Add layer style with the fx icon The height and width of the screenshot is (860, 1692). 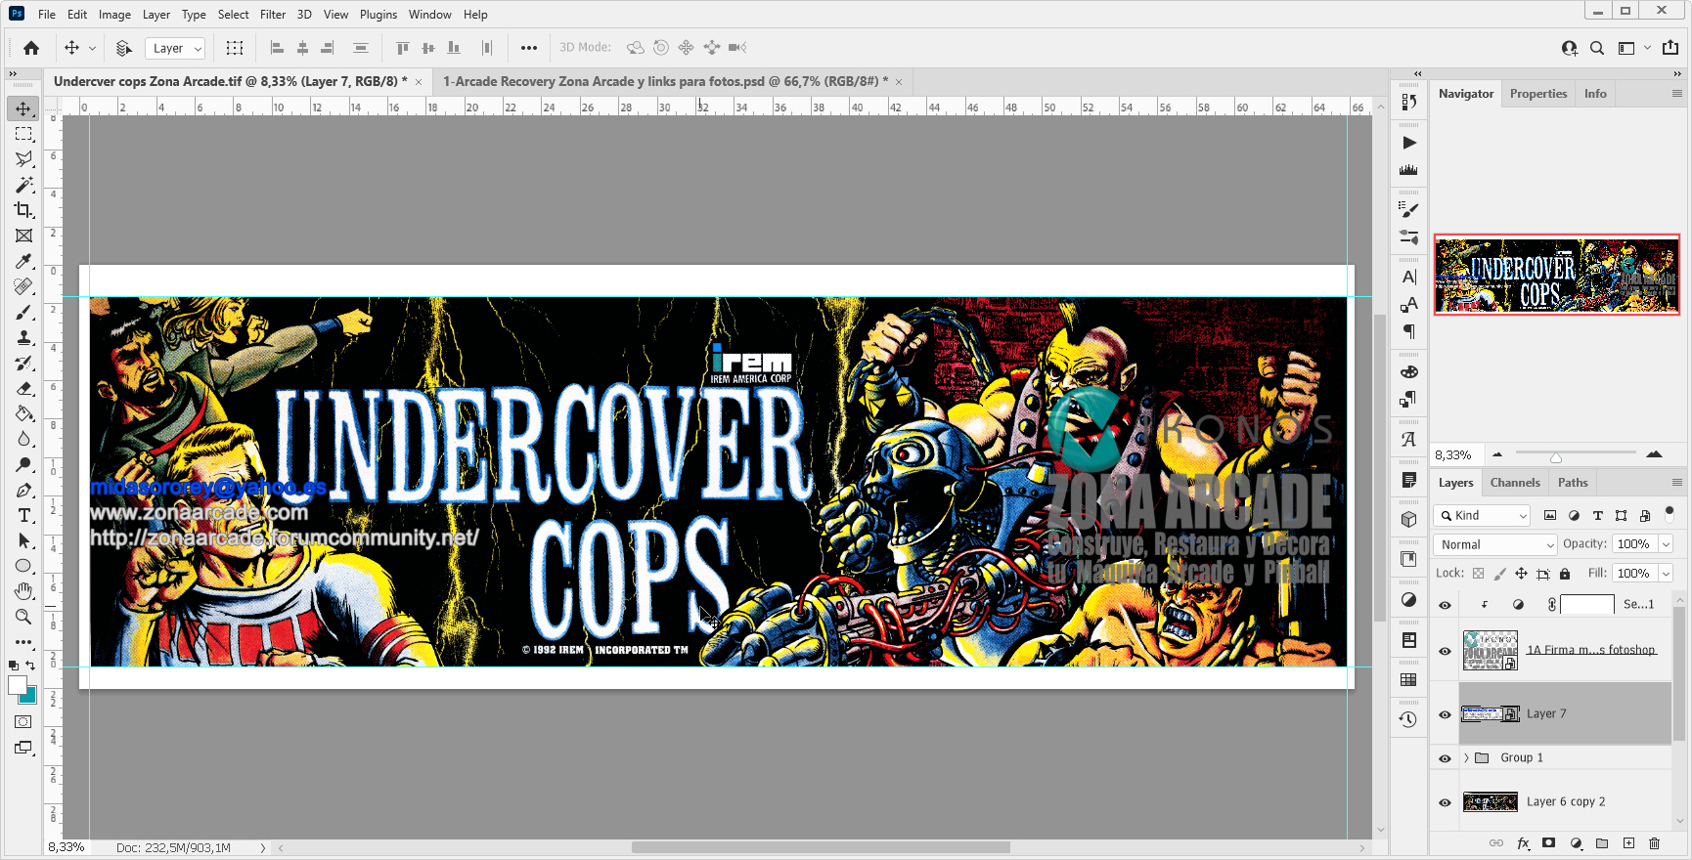[1523, 843]
